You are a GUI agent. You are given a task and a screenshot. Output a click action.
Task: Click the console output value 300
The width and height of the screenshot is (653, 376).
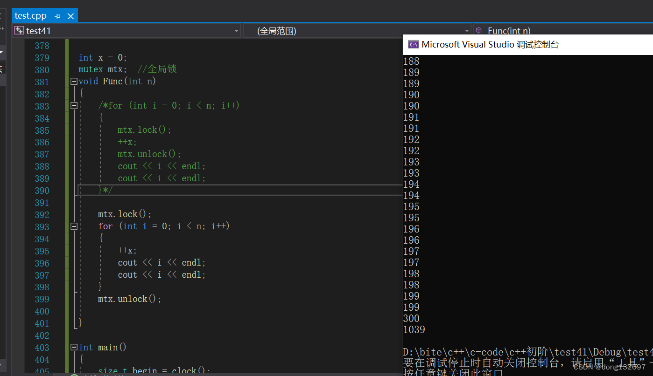click(x=411, y=319)
